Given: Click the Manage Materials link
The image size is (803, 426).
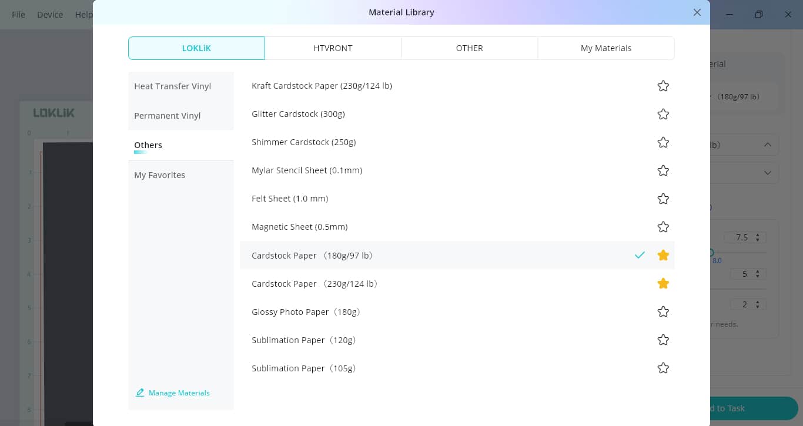Looking at the screenshot, I should point(179,393).
